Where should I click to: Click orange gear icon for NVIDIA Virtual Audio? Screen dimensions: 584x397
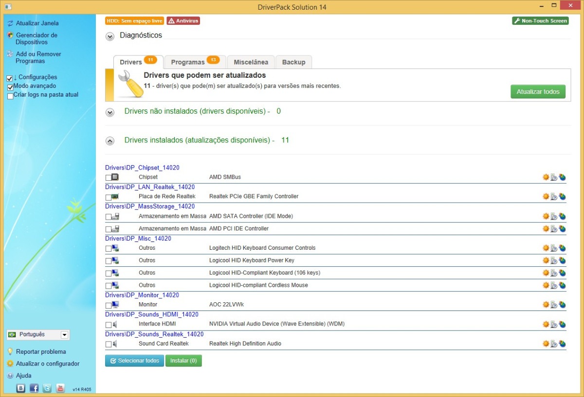click(x=546, y=325)
